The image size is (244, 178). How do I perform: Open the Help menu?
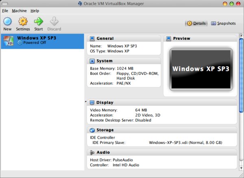[35, 11]
